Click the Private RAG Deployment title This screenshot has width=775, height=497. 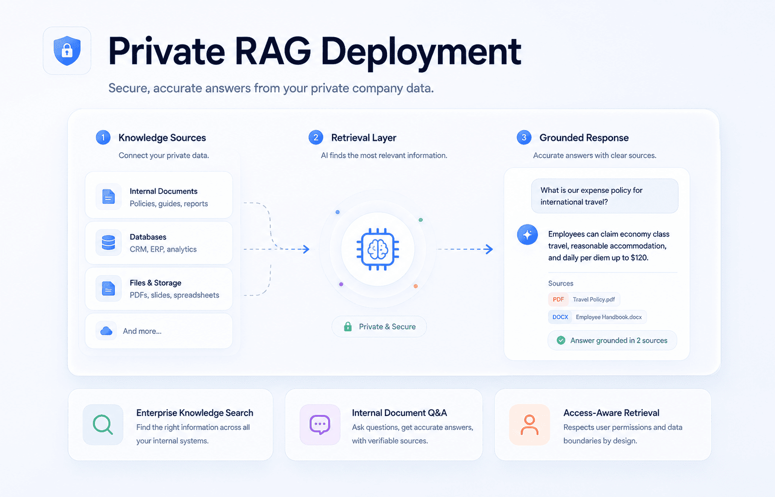(315, 51)
